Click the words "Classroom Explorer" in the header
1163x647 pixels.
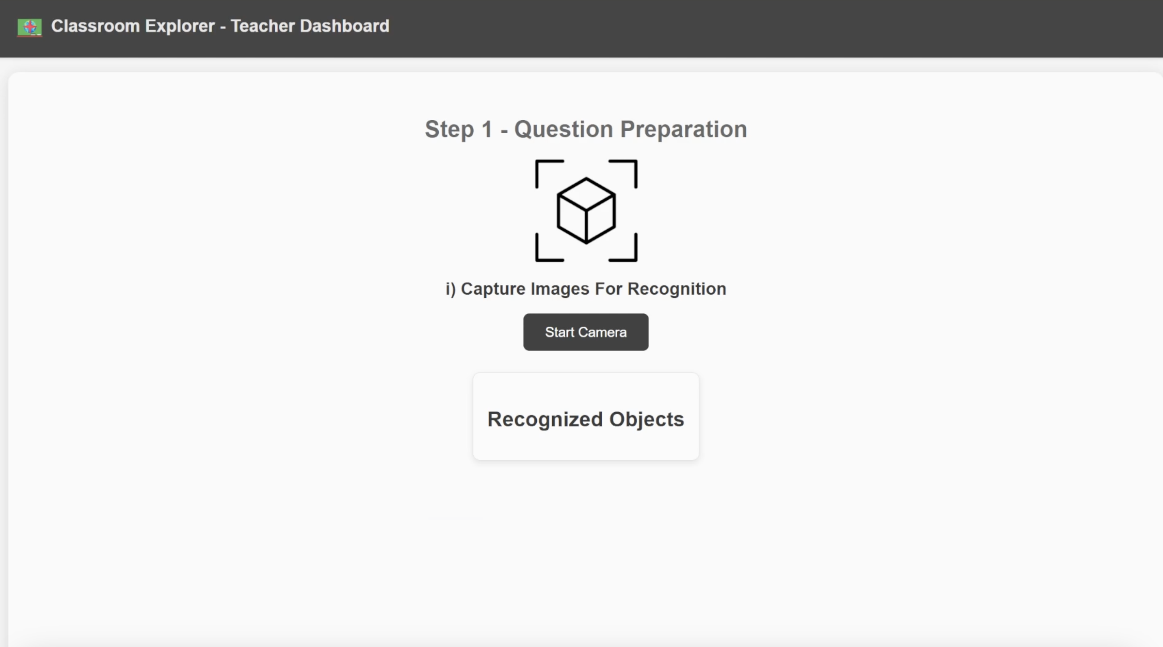point(133,26)
